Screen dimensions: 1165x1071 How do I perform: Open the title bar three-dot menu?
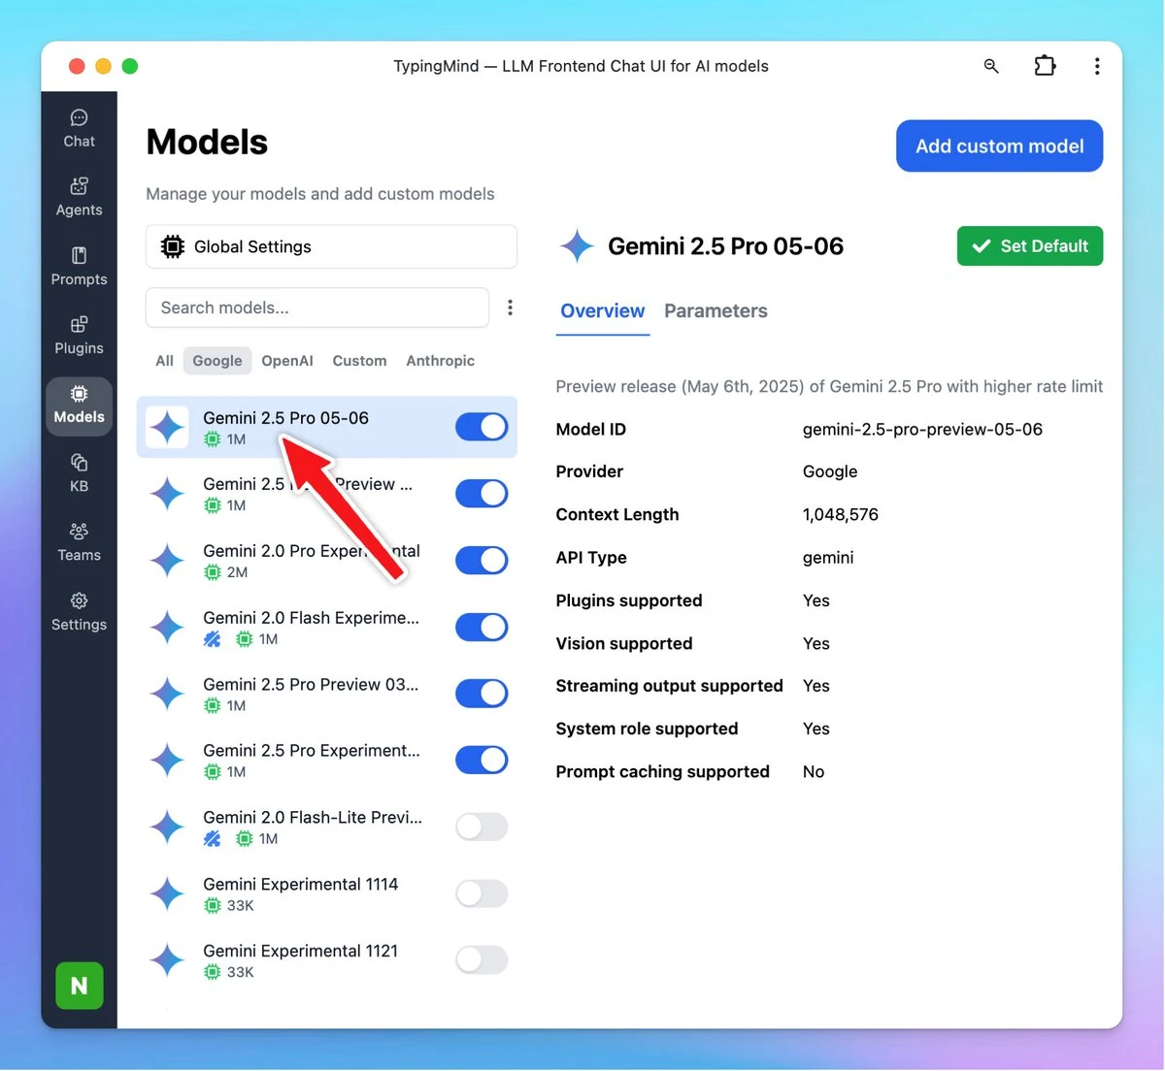tap(1097, 66)
